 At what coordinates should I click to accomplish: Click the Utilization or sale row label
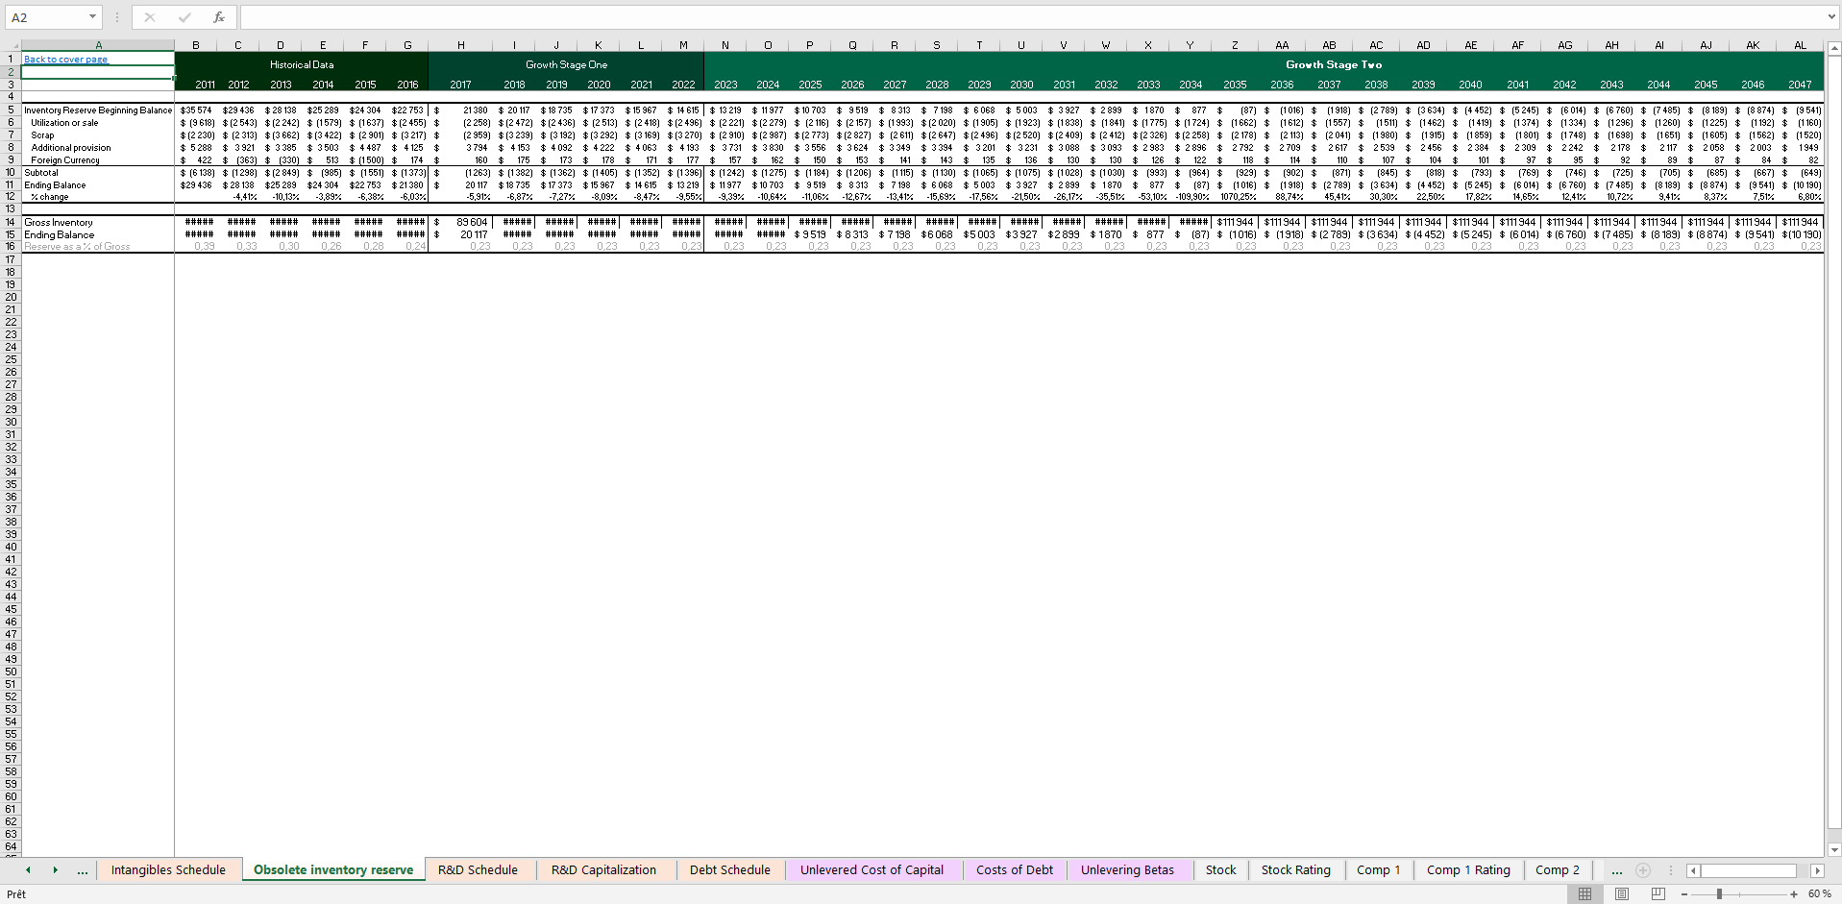[x=64, y=123]
